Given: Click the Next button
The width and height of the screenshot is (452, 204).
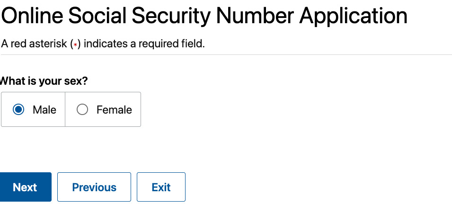Looking at the screenshot, I should tap(25, 187).
